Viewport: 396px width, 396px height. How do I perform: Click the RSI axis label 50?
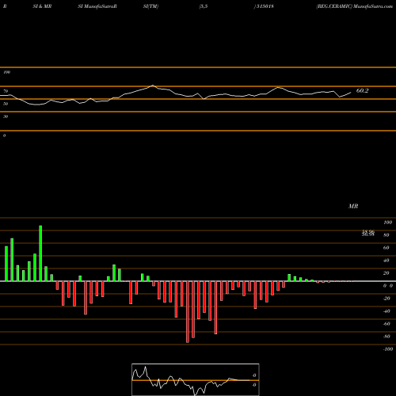6,104
